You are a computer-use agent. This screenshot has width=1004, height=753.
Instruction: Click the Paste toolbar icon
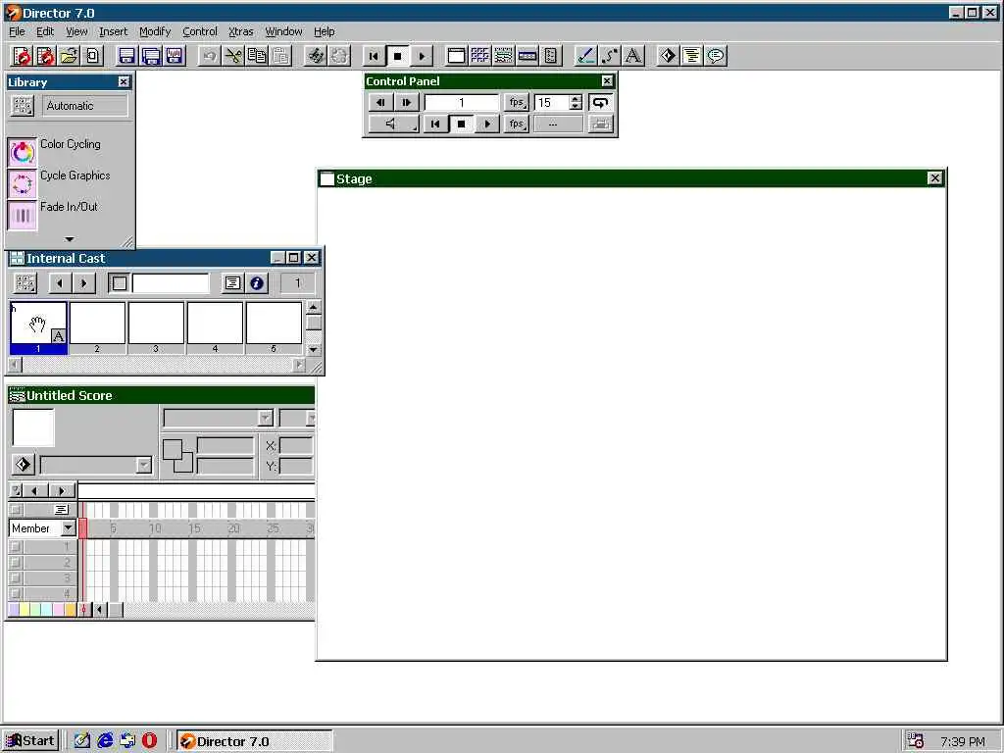point(280,56)
